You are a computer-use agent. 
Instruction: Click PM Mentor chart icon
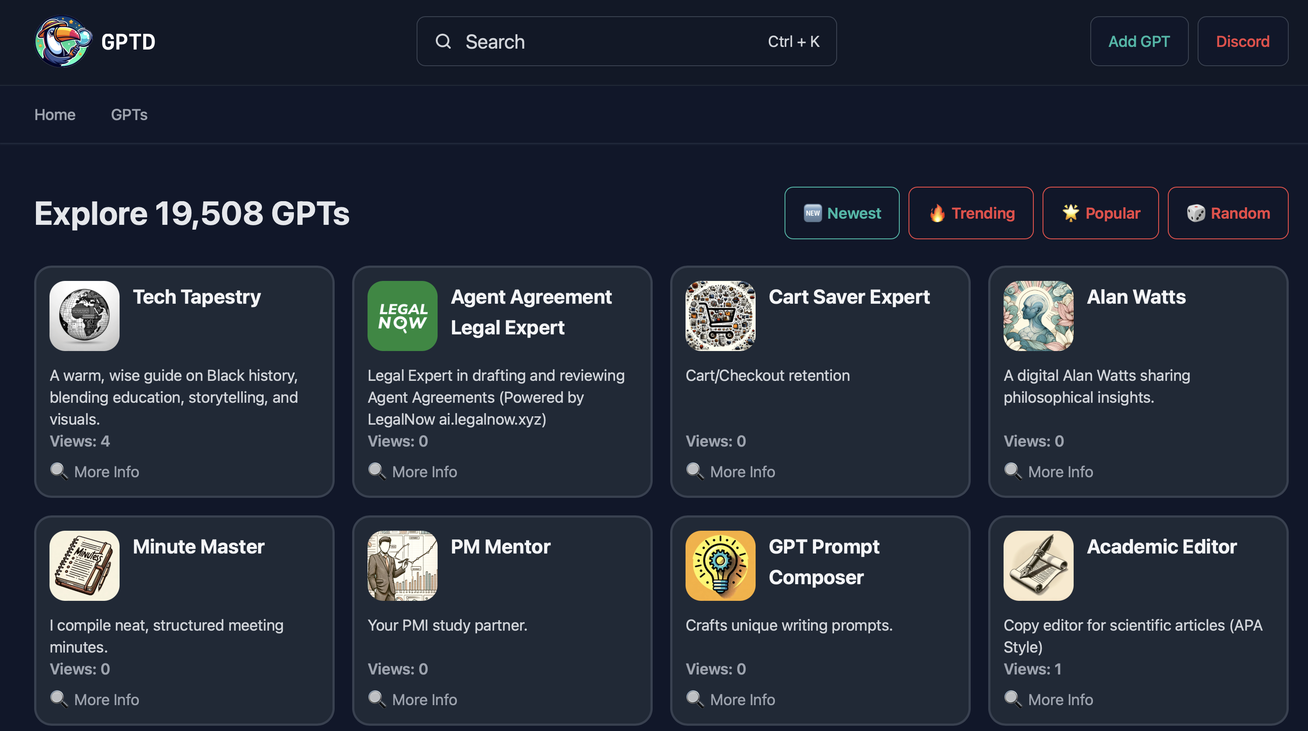point(402,565)
